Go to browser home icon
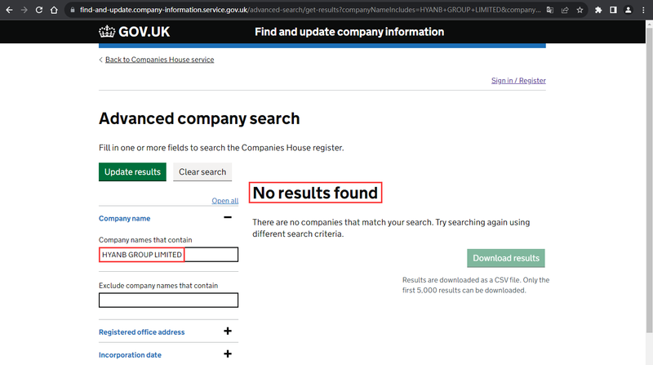 (54, 10)
